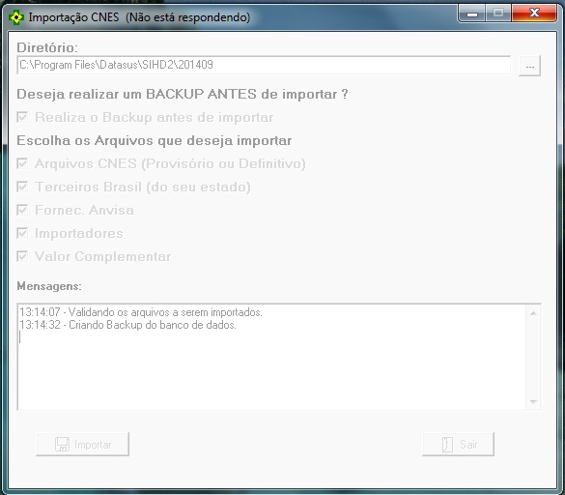Click inside the Diretório path field
The height and width of the screenshot is (495, 565).
(x=264, y=66)
